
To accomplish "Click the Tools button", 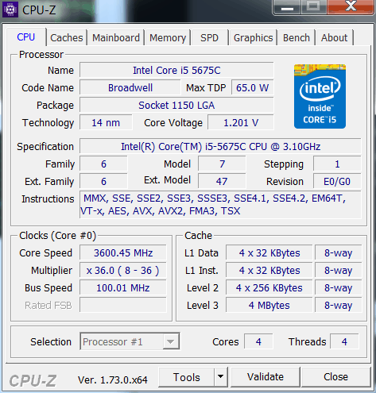I will click(187, 377).
